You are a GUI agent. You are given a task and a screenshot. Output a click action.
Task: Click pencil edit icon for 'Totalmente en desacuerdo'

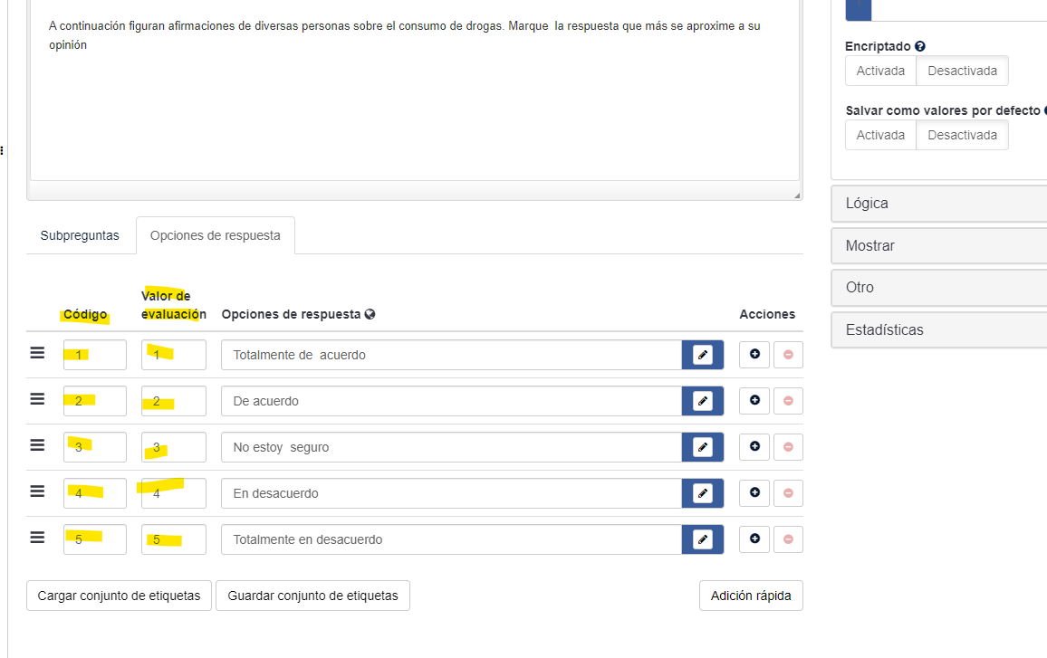702,539
